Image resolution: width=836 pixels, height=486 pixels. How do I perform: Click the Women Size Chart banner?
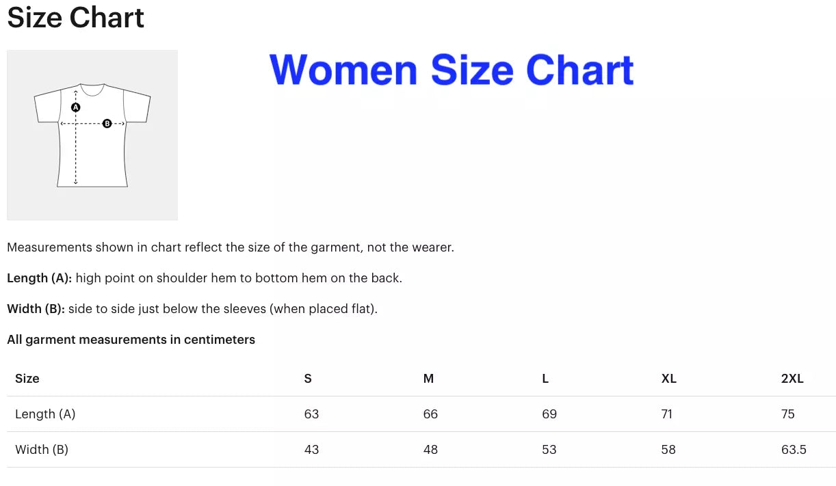[452, 70]
